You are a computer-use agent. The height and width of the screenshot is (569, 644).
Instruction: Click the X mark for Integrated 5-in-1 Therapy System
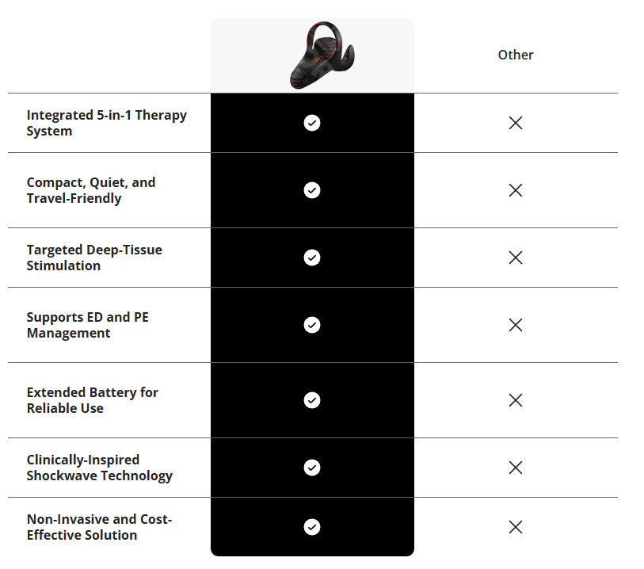pos(516,123)
